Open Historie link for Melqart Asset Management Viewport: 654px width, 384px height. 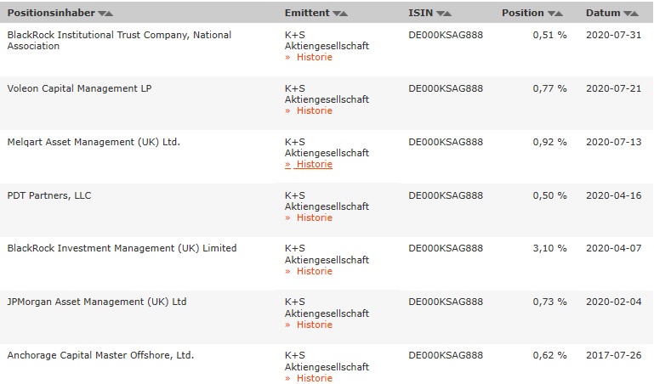pyautogui.click(x=314, y=164)
